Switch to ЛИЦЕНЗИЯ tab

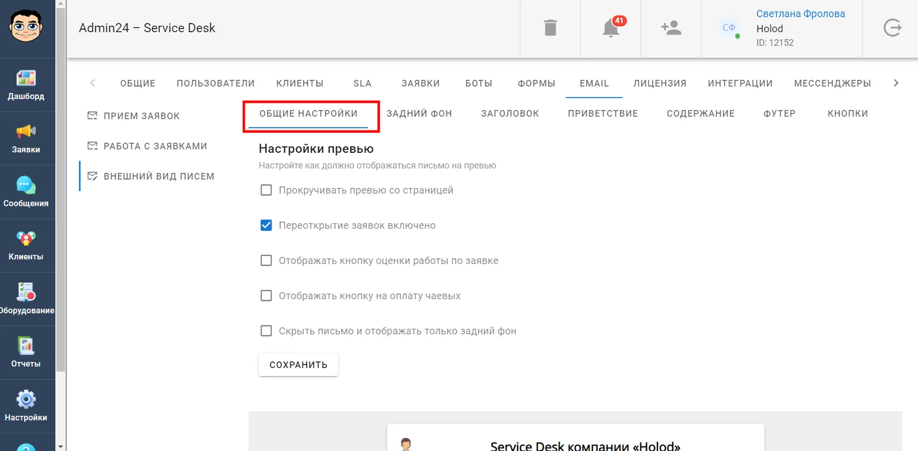[x=660, y=84]
